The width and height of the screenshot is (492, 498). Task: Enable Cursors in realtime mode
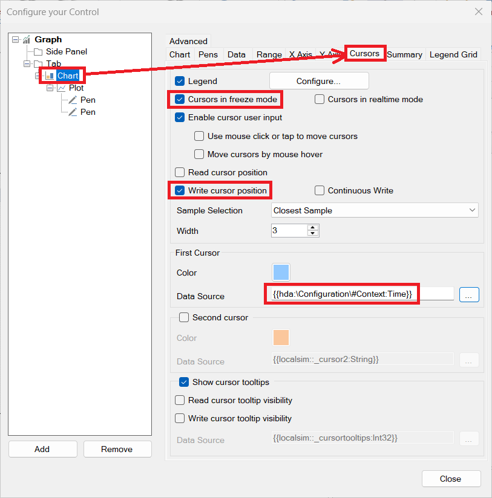pos(320,99)
